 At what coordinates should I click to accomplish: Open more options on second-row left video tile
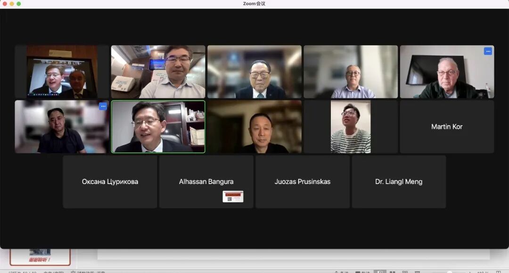(x=103, y=106)
